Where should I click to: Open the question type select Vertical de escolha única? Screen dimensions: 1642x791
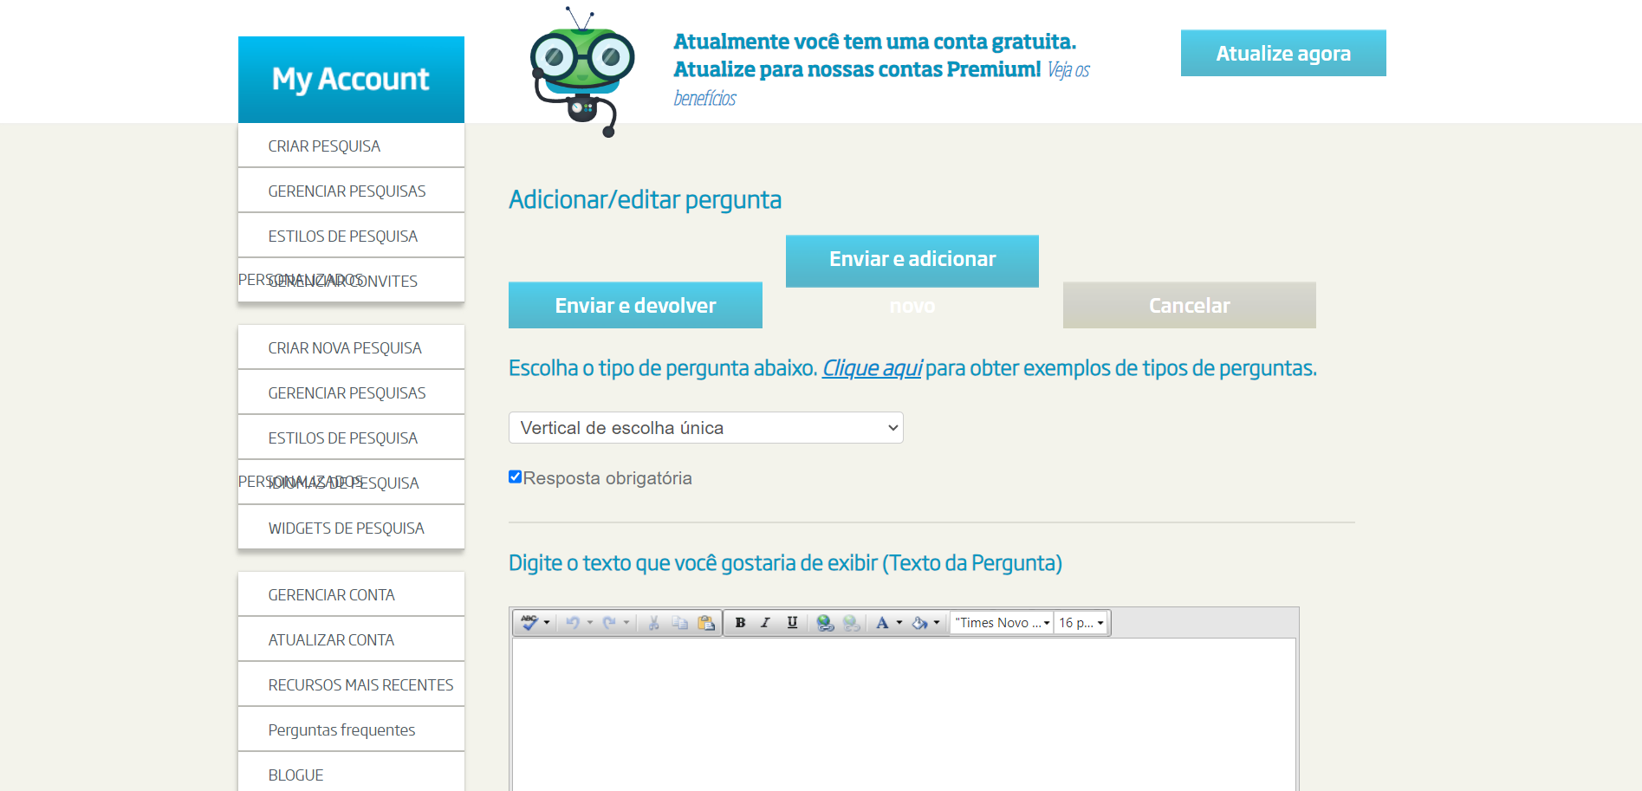coord(705,428)
